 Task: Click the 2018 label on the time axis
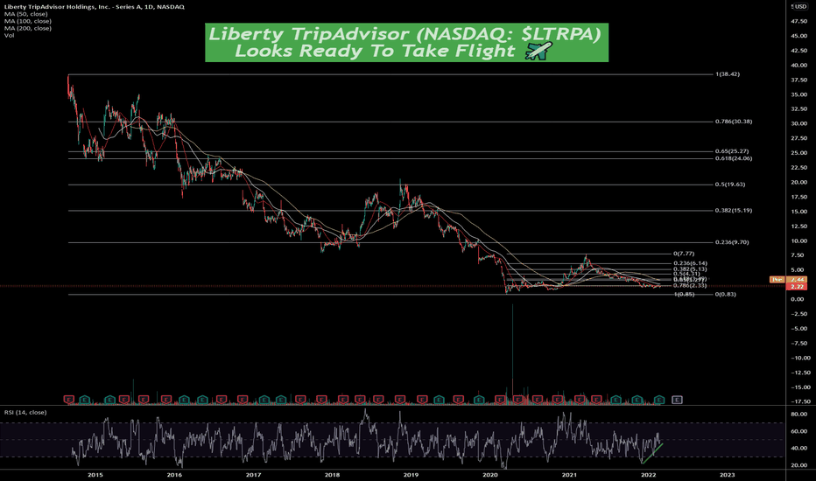(x=332, y=475)
